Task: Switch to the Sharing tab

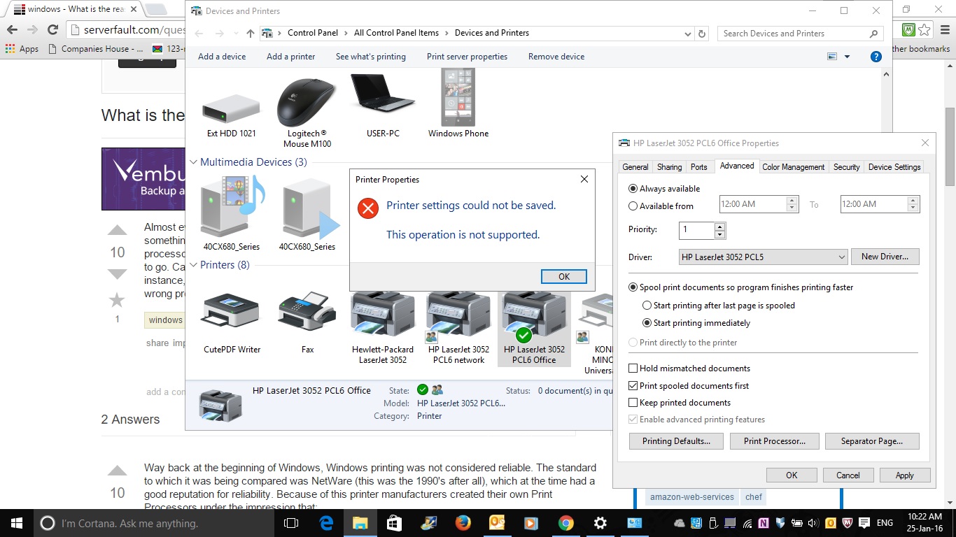Action: (669, 167)
